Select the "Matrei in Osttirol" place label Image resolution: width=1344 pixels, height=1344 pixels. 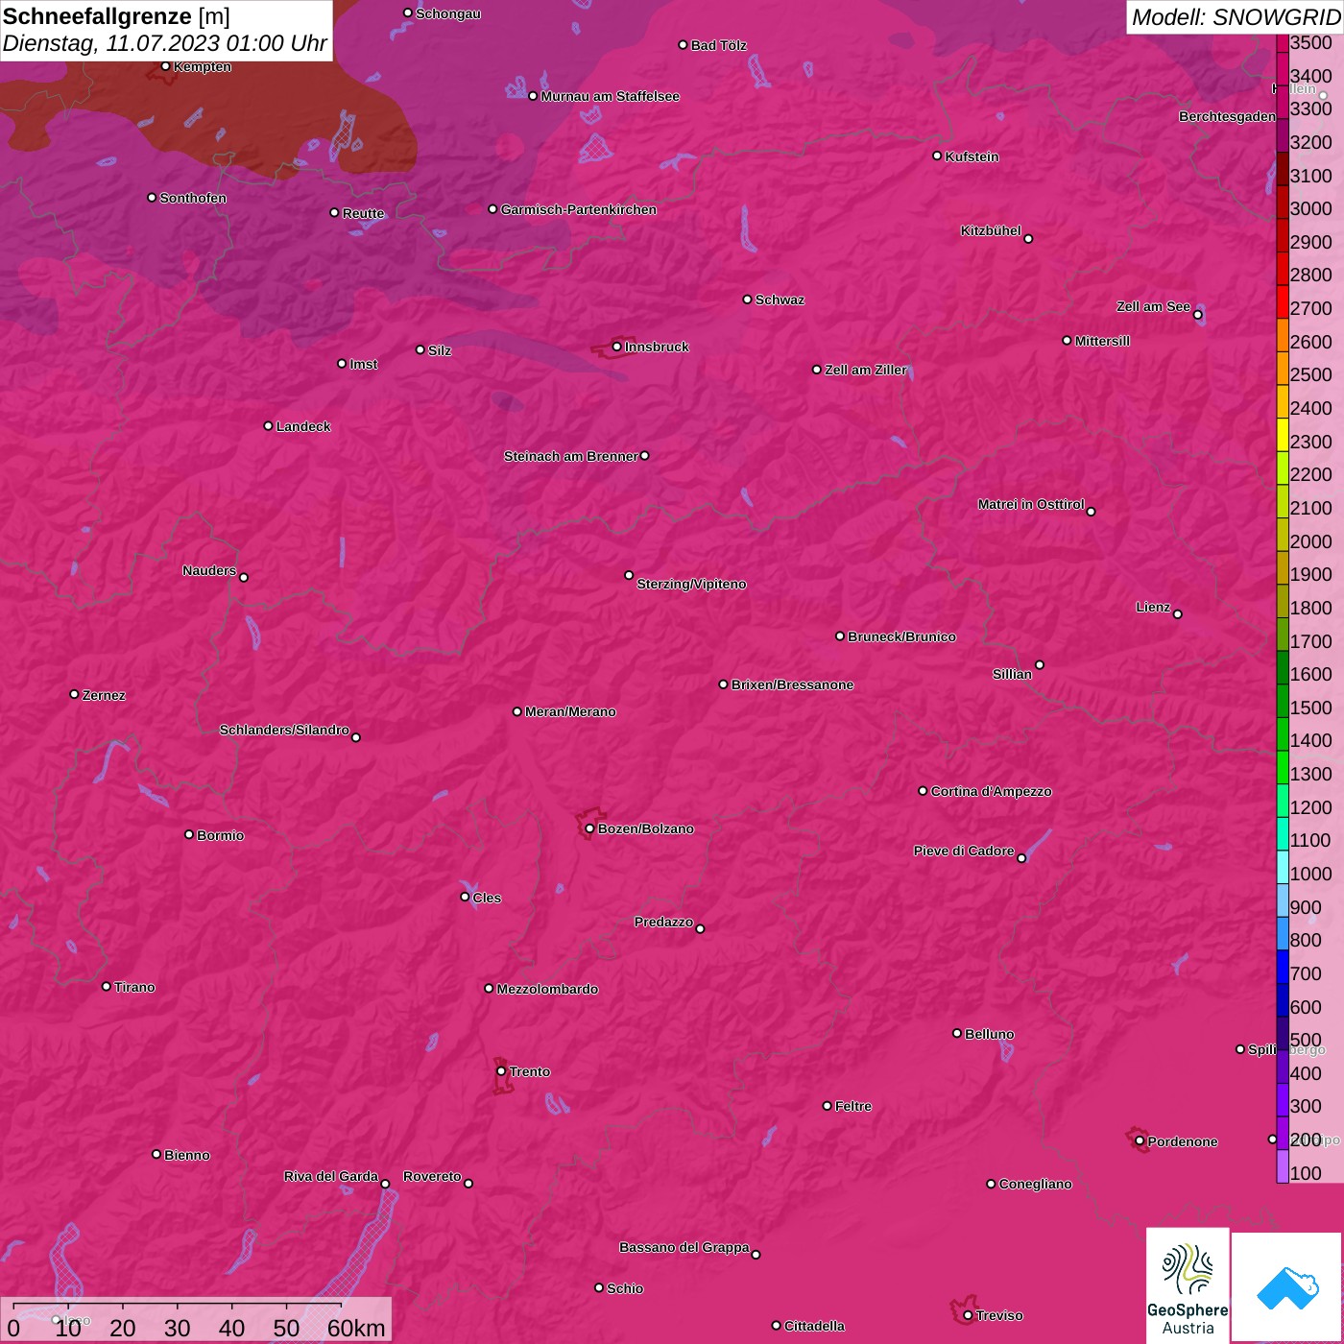point(1031,504)
